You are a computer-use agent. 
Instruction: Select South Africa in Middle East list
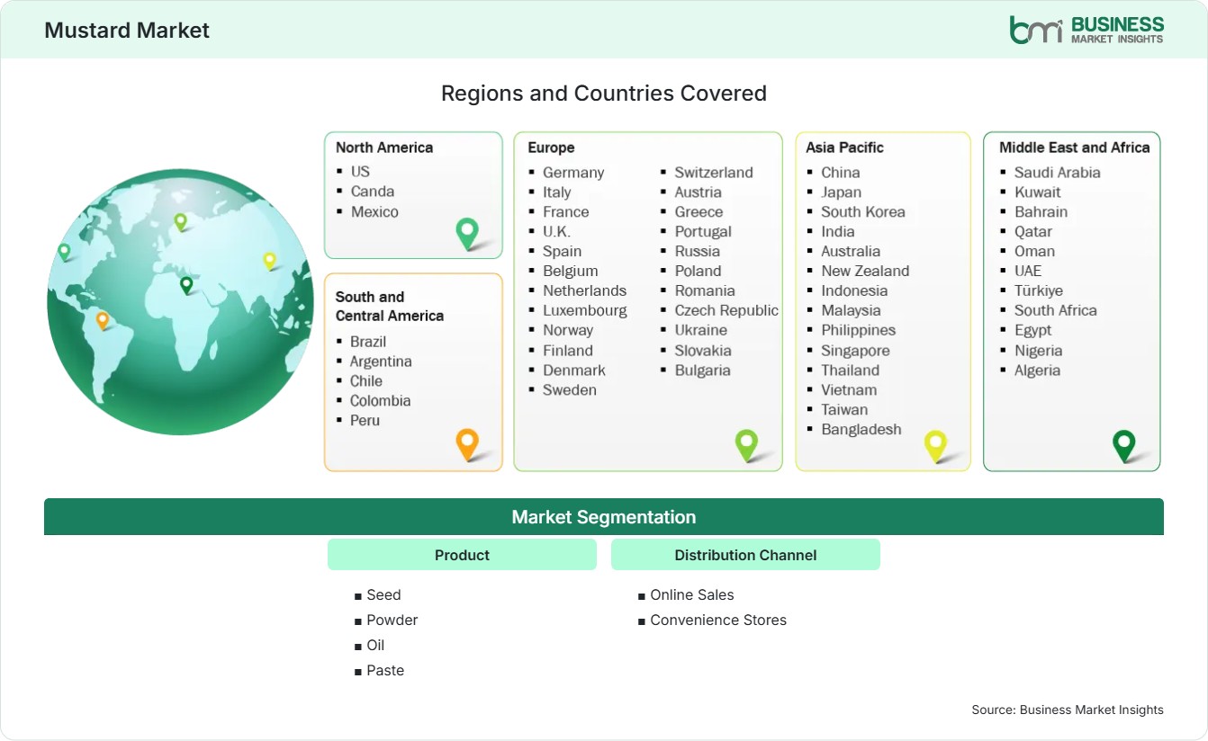click(x=1056, y=310)
